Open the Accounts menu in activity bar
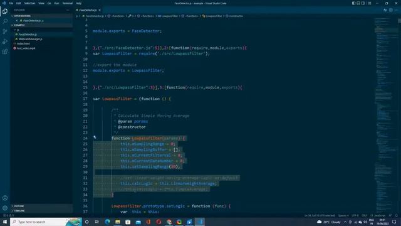Viewport: 401px width, 226px height. [x=5, y=198]
